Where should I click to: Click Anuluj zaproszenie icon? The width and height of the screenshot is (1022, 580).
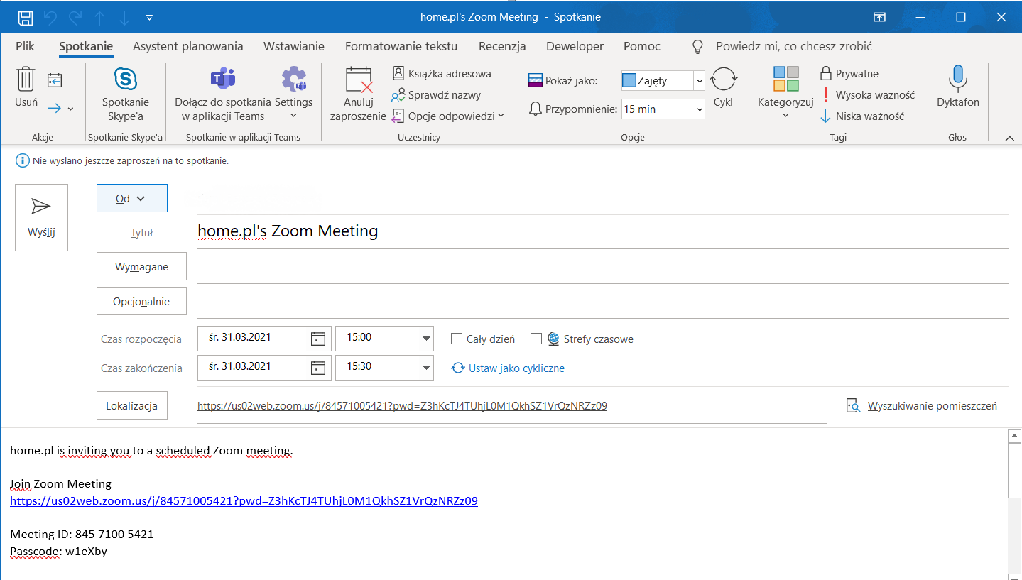pyautogui.click(x=358, y=94)
